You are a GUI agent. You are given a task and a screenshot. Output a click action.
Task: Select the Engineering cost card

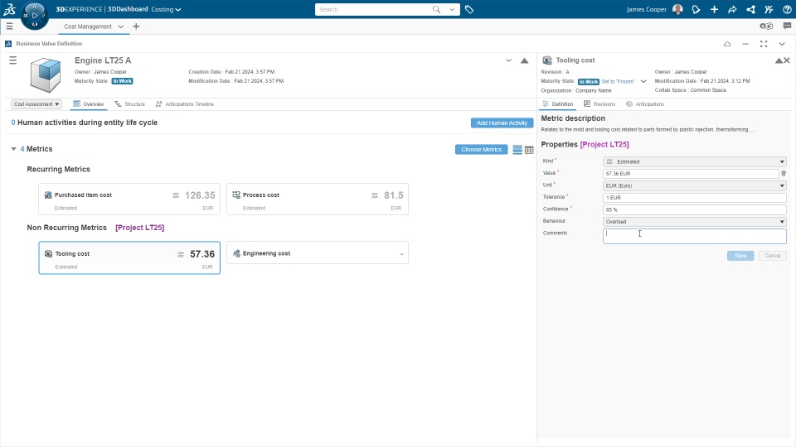point(318,253)
